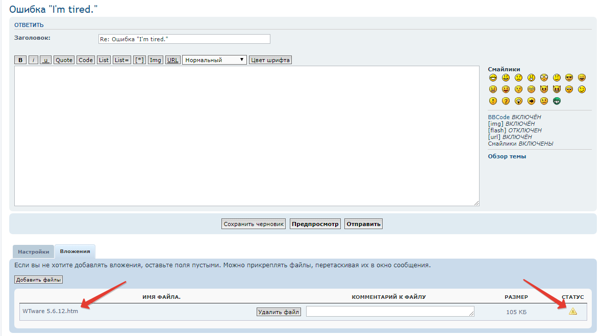
Task: Insert the lightbulb idea smiley
Action: coord(518,101)
